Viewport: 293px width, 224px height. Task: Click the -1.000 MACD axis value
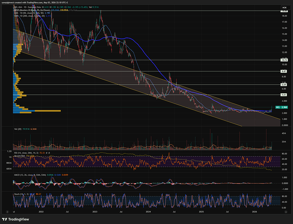[285, 189]
